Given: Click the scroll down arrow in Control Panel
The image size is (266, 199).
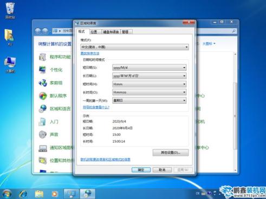Looking at the screenshot, I should (235, 170).
